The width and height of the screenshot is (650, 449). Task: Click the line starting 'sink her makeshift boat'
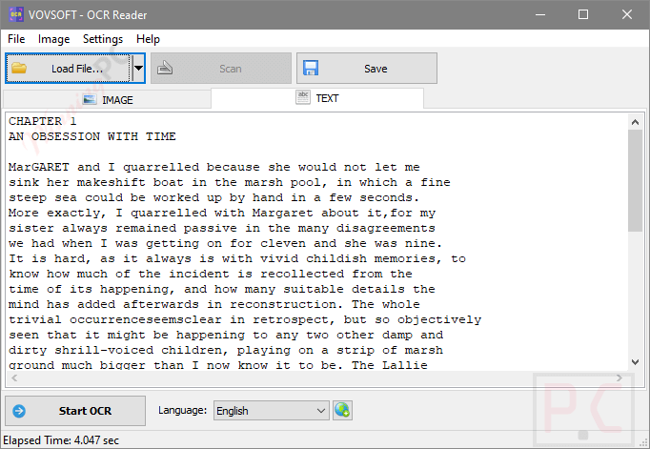click(x=230, y=182)
